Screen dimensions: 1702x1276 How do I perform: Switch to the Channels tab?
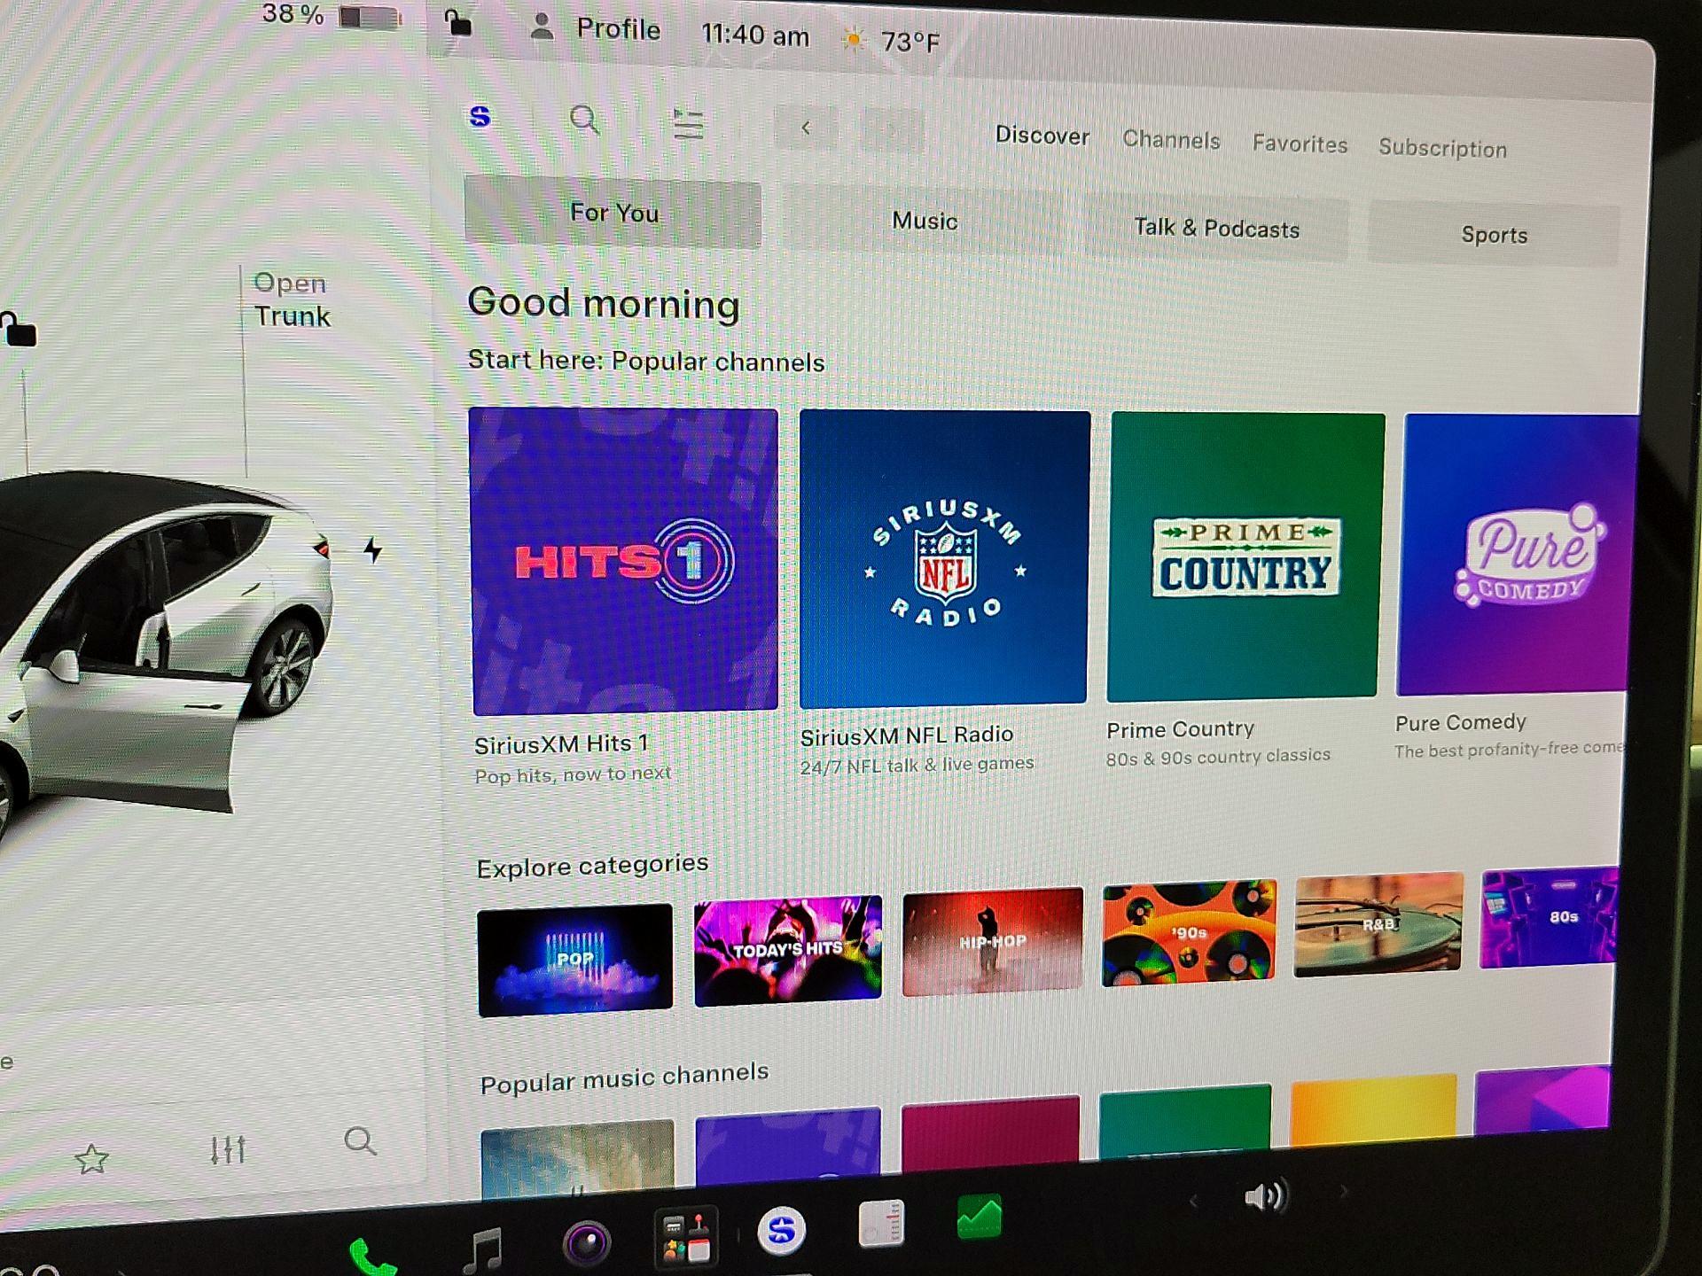tap(1171, 140)
